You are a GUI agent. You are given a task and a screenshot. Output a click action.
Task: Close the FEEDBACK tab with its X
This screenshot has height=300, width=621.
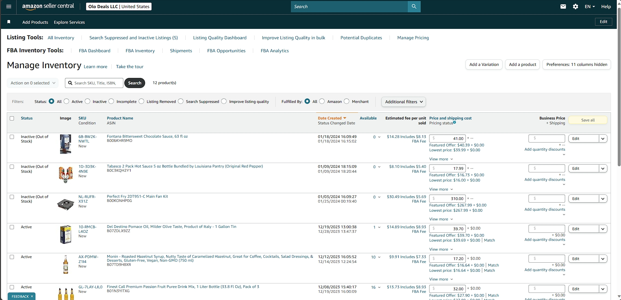[32, 296]
